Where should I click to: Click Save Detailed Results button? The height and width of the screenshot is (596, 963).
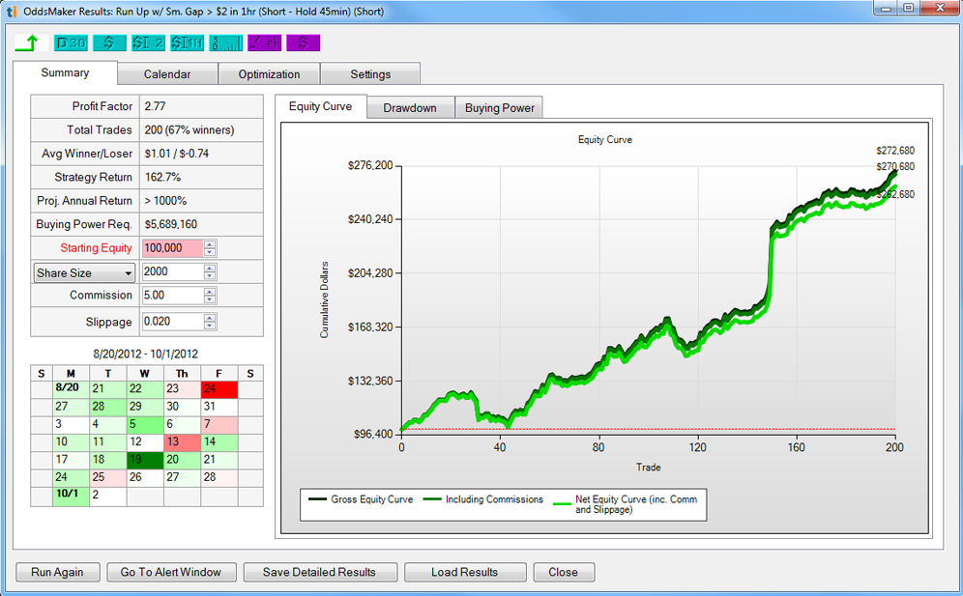(x=319, y=572)
